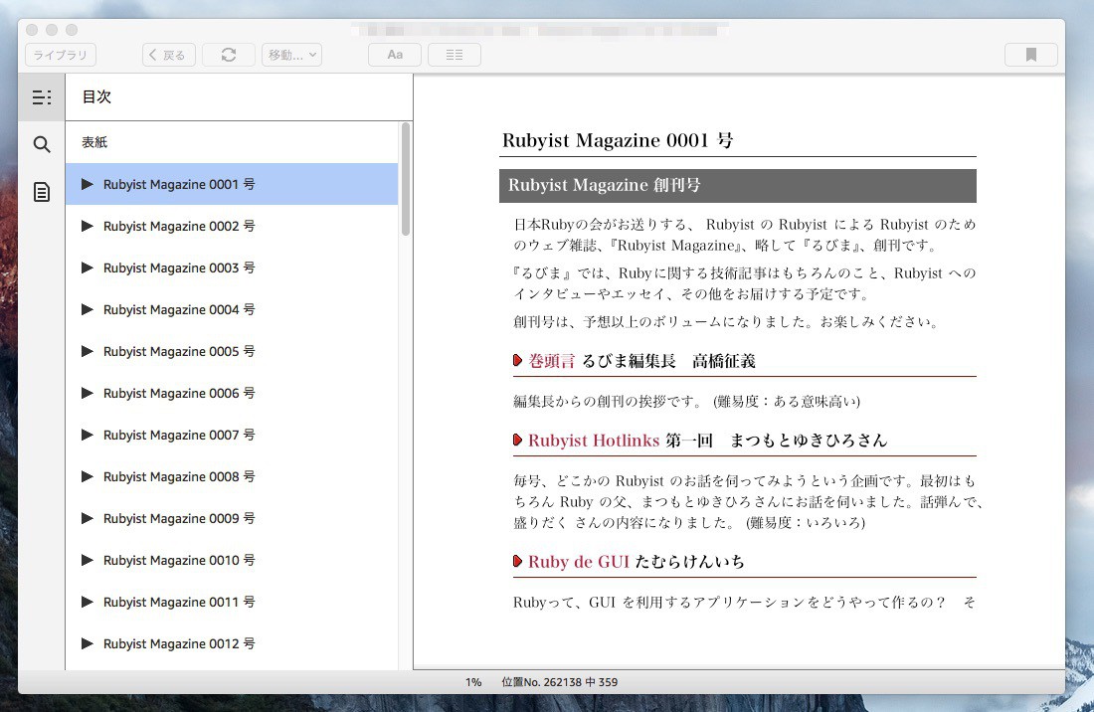Screen dimensions: 1094x712
Task: Select Rubyist Magazine 0008 号 entry
Action: tap(179, 477)
